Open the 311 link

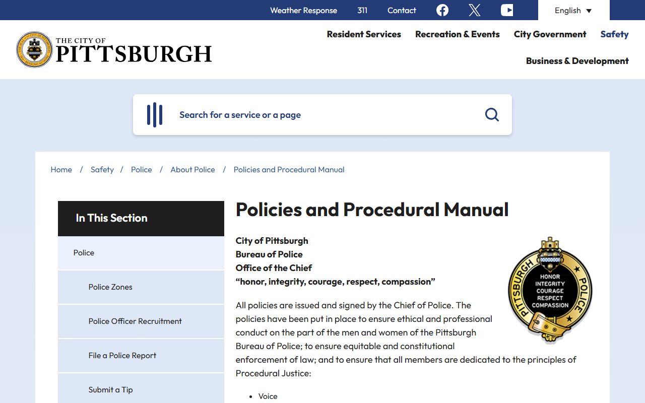362,10
